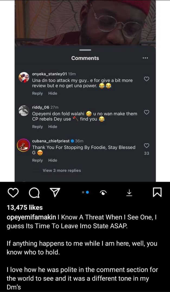The width and height of the screenshot is (170, 292).
Task: Save the post using the bookmark icon
Action: (157, 193)
